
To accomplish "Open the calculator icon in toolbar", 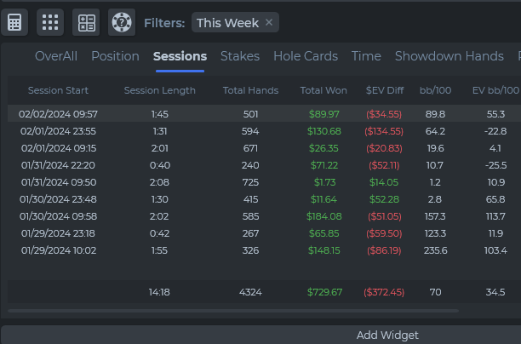I will tap(14, 22).
